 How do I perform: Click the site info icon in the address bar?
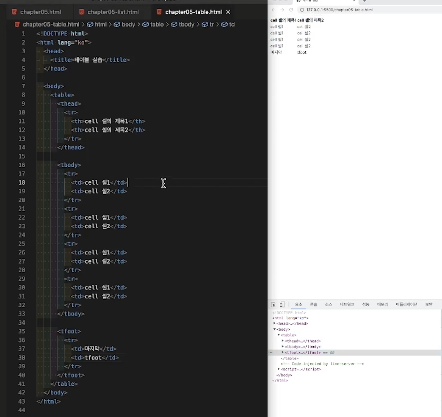(x=302, y=10)
